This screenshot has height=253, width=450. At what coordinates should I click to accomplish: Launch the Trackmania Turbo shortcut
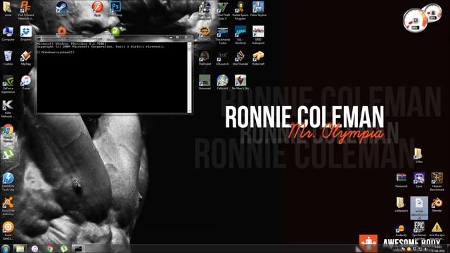(x=222, y=35)
